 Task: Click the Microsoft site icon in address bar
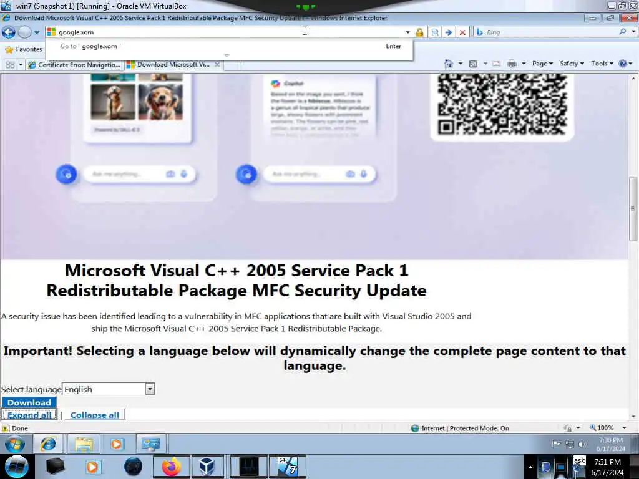[51, 32]
